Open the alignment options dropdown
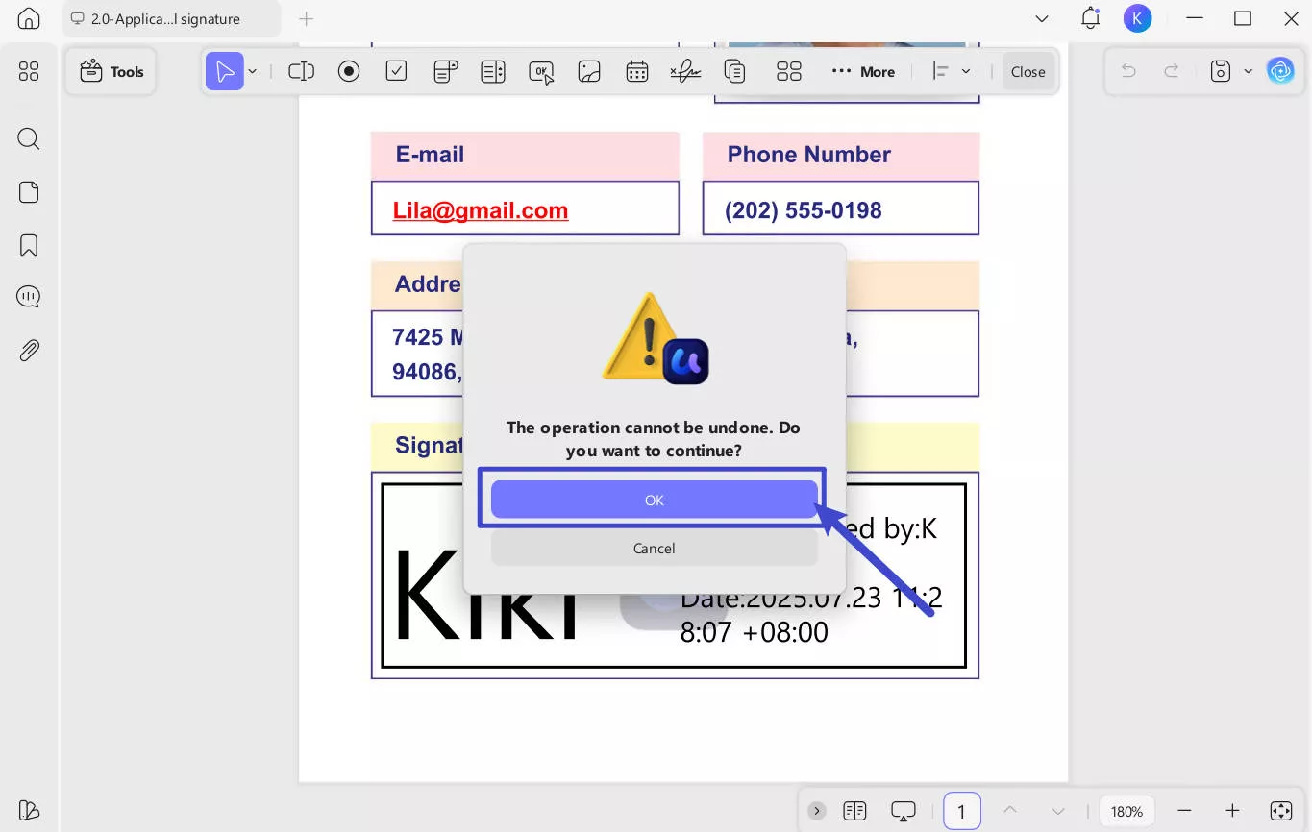 967,70
